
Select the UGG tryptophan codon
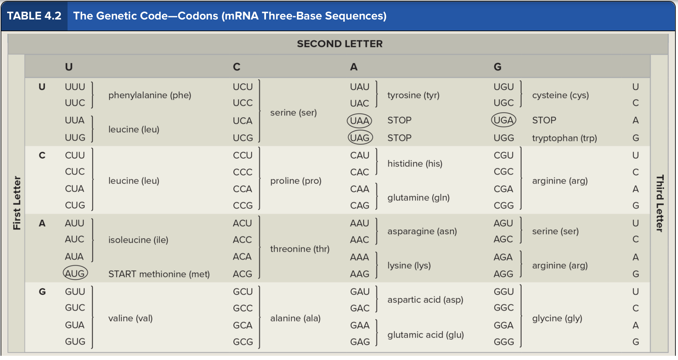pos(504,138)
